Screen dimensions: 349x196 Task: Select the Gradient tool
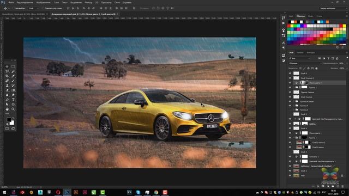(13, 90)
